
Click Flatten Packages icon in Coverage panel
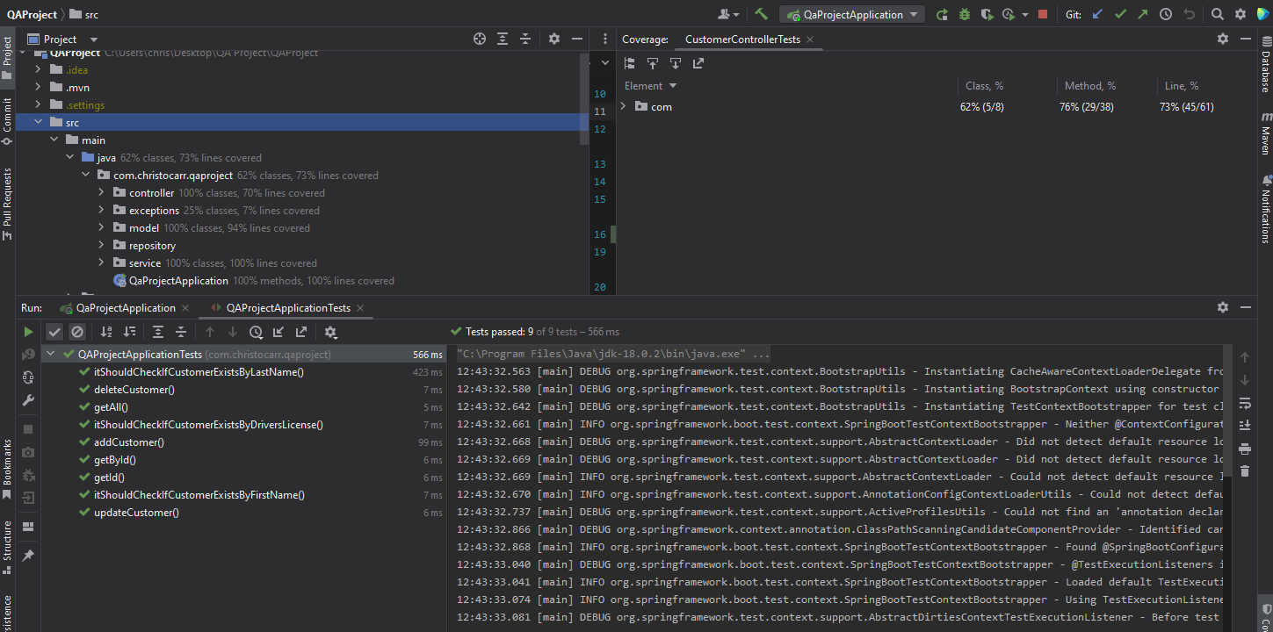[x=630, y=63]
